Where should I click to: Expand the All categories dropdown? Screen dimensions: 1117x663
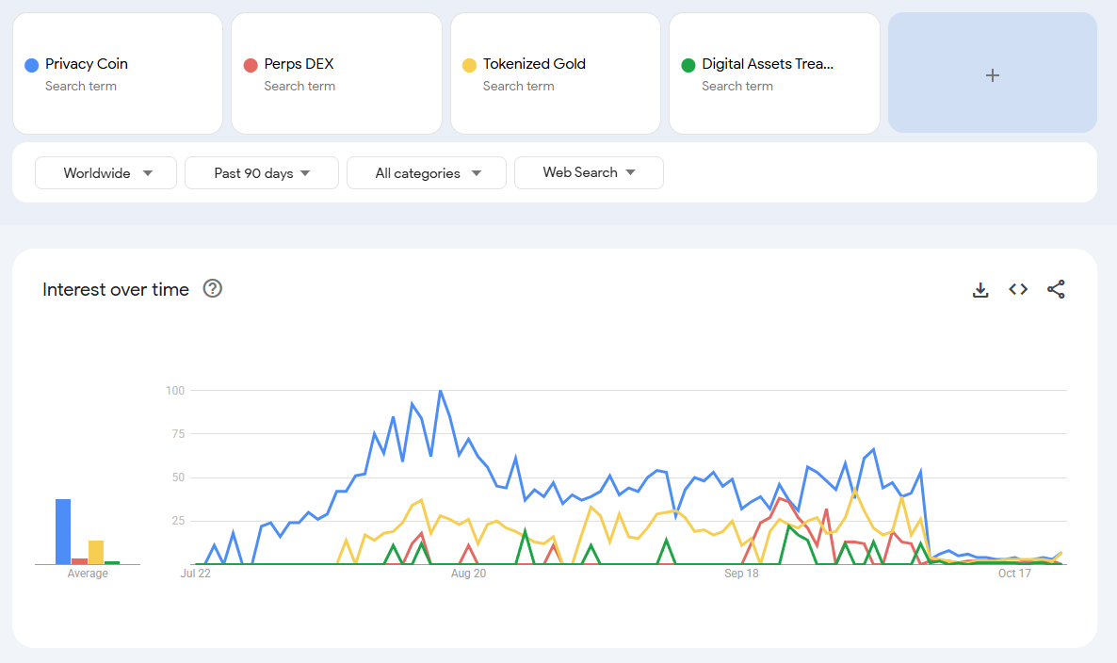(x=426, y=172)
